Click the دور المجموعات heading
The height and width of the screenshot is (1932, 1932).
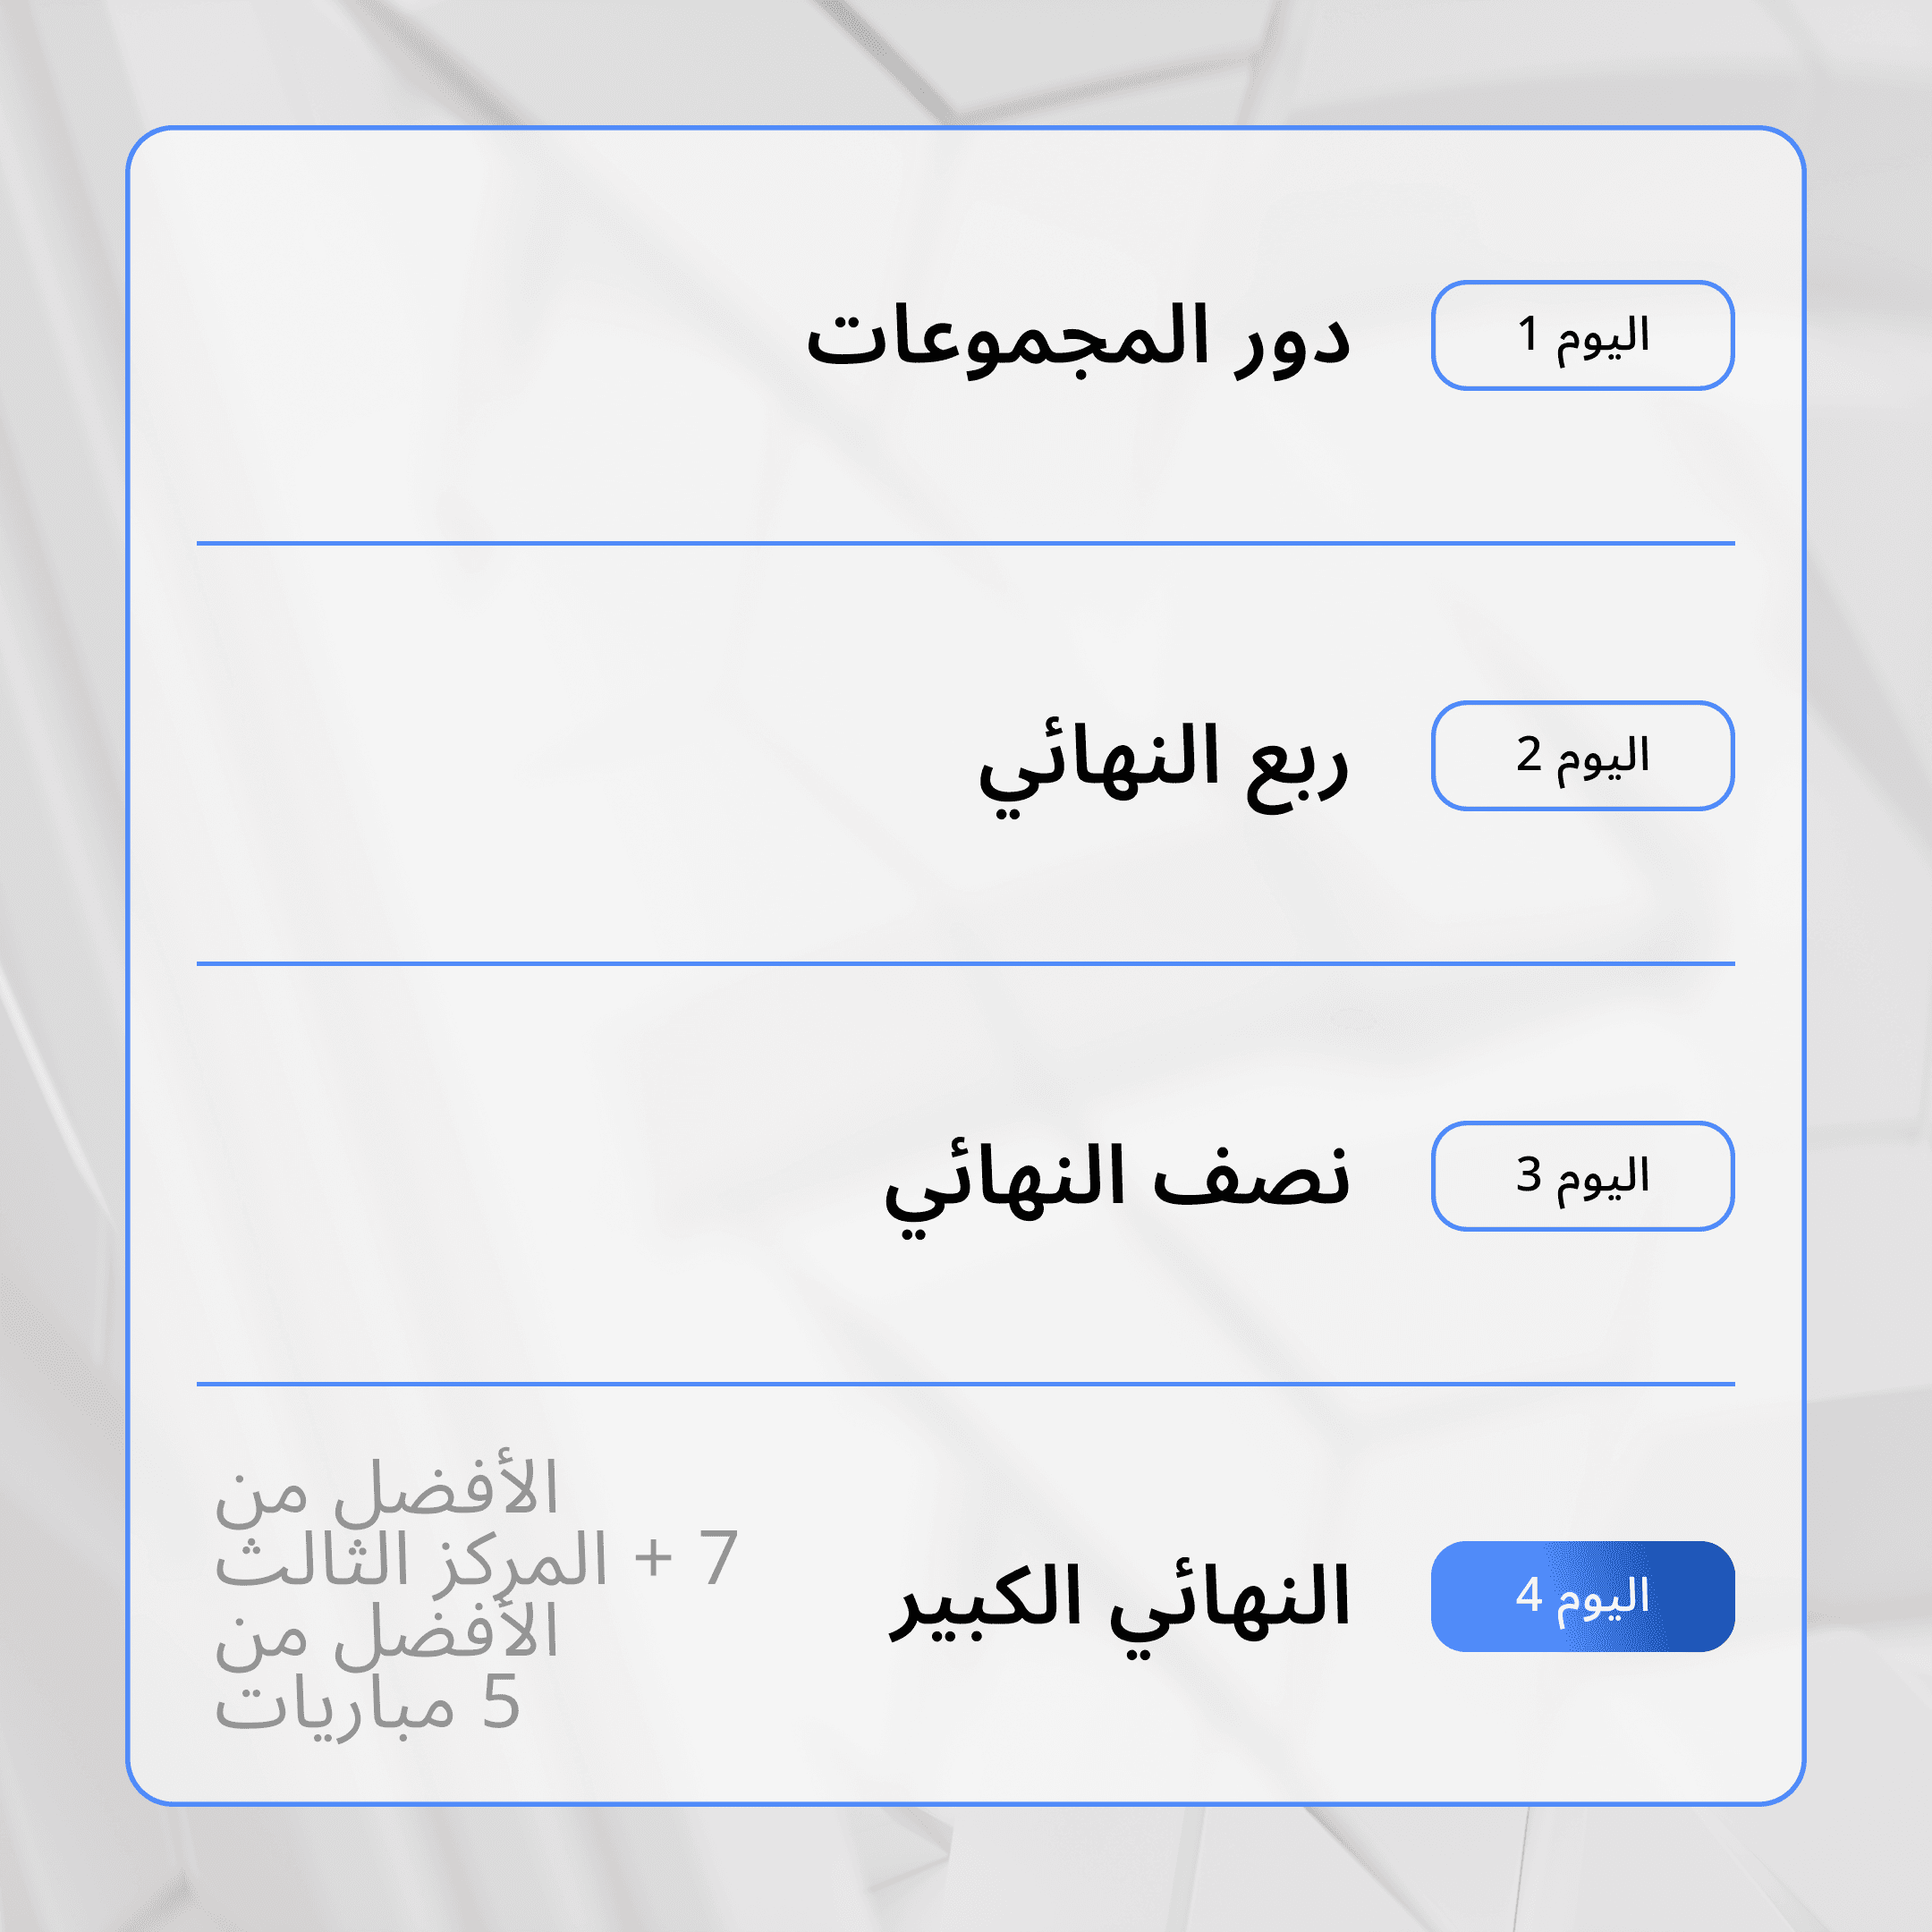coord(1078,339)
